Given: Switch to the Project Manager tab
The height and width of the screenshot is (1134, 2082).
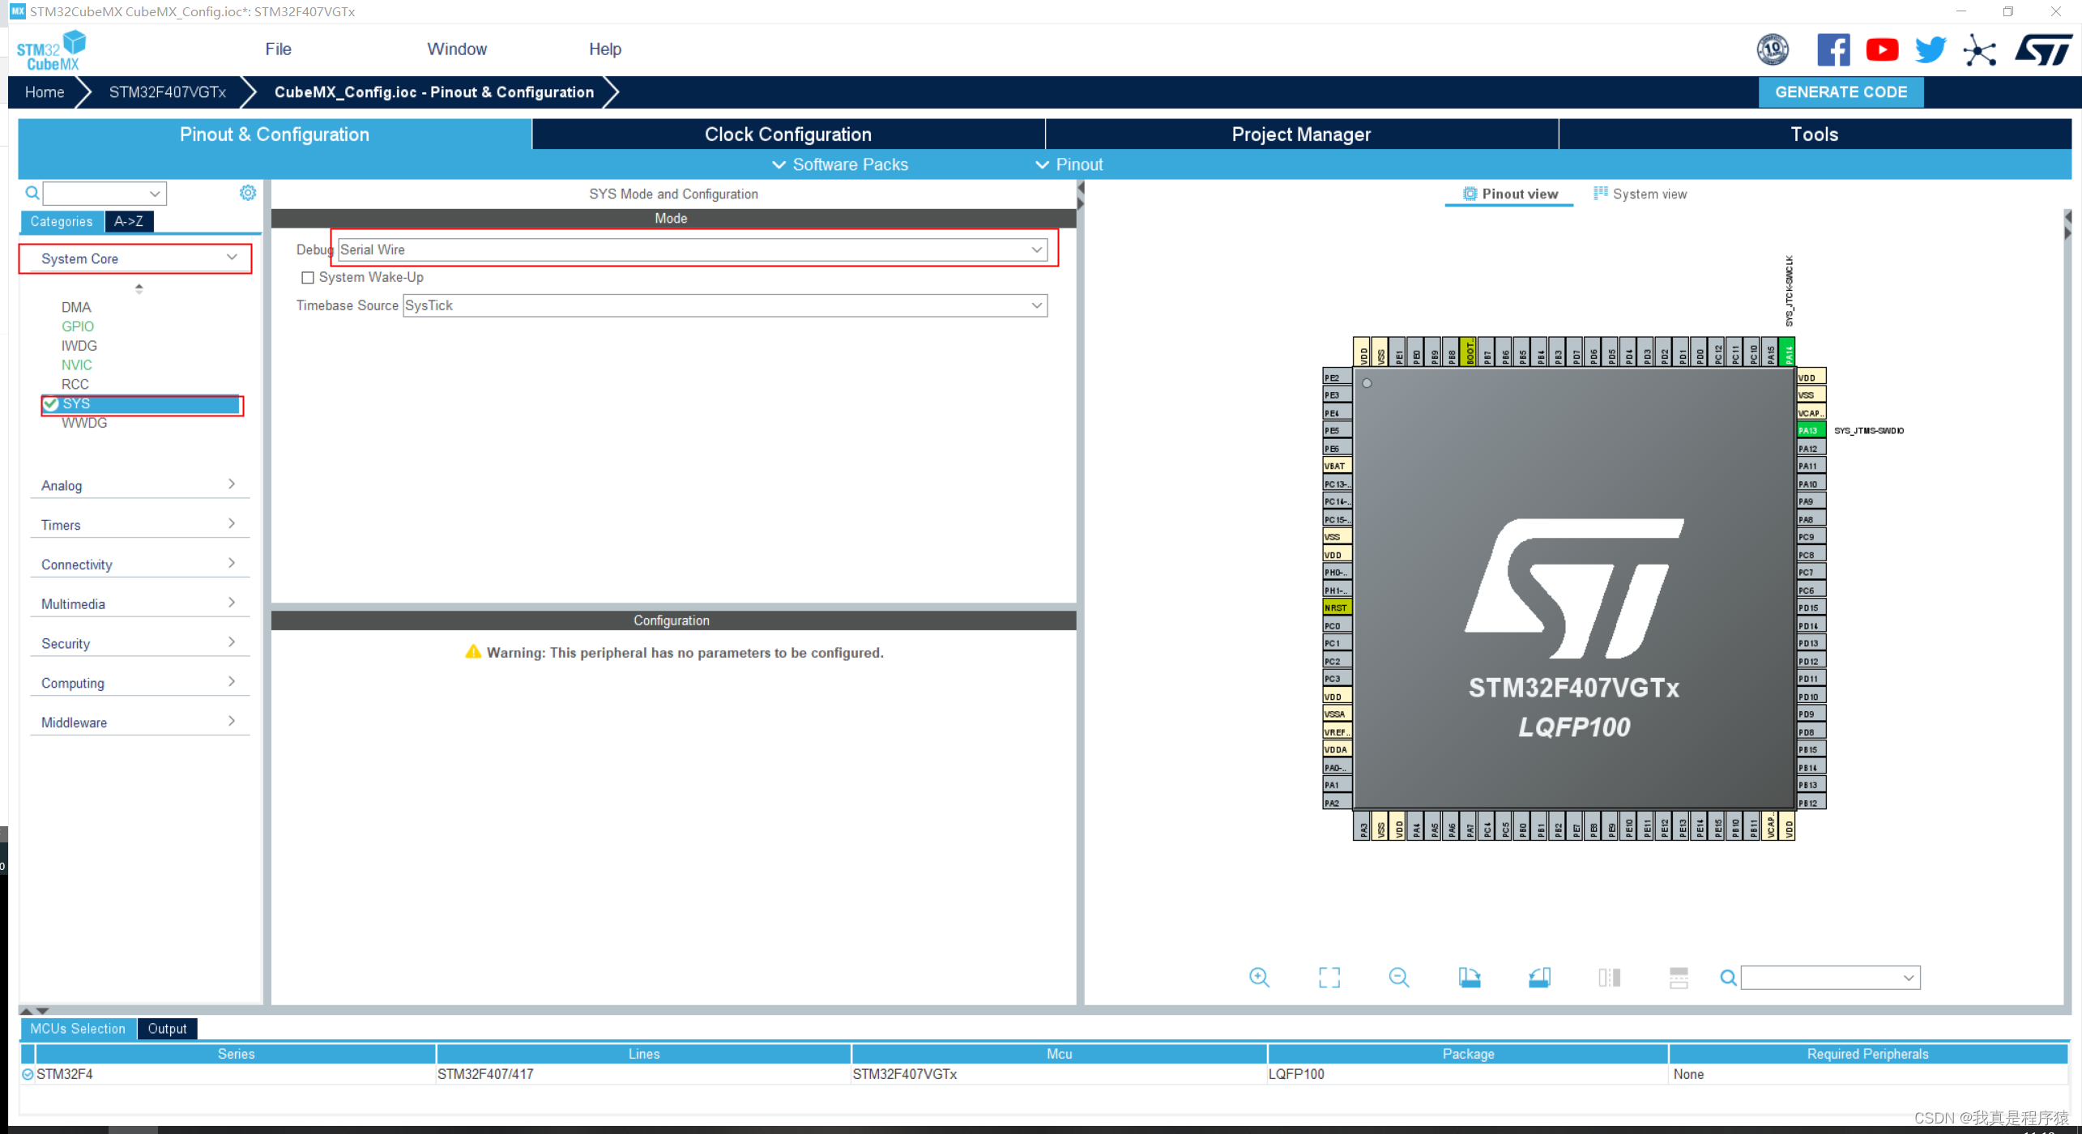Looking at the screenshot, I should point(1301,134).
